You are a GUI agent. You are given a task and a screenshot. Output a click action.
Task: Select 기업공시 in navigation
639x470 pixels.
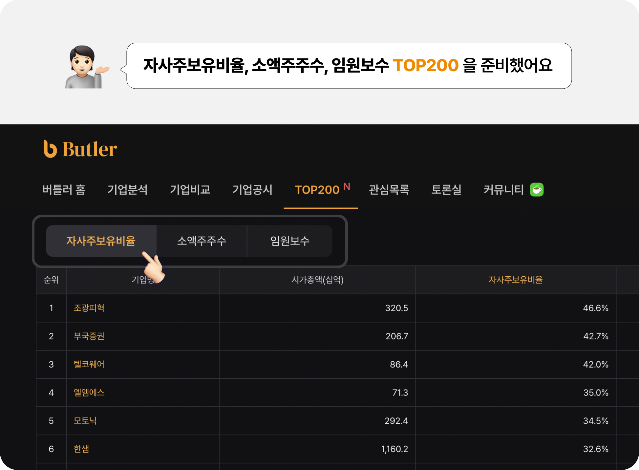click(x=252, y=190)
